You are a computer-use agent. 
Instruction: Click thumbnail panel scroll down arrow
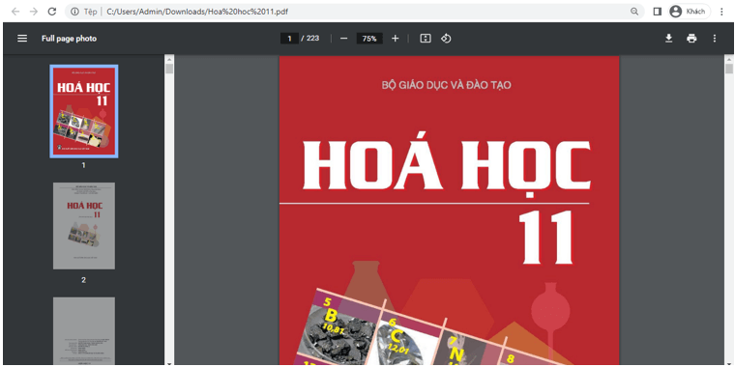tap(169, 363)
